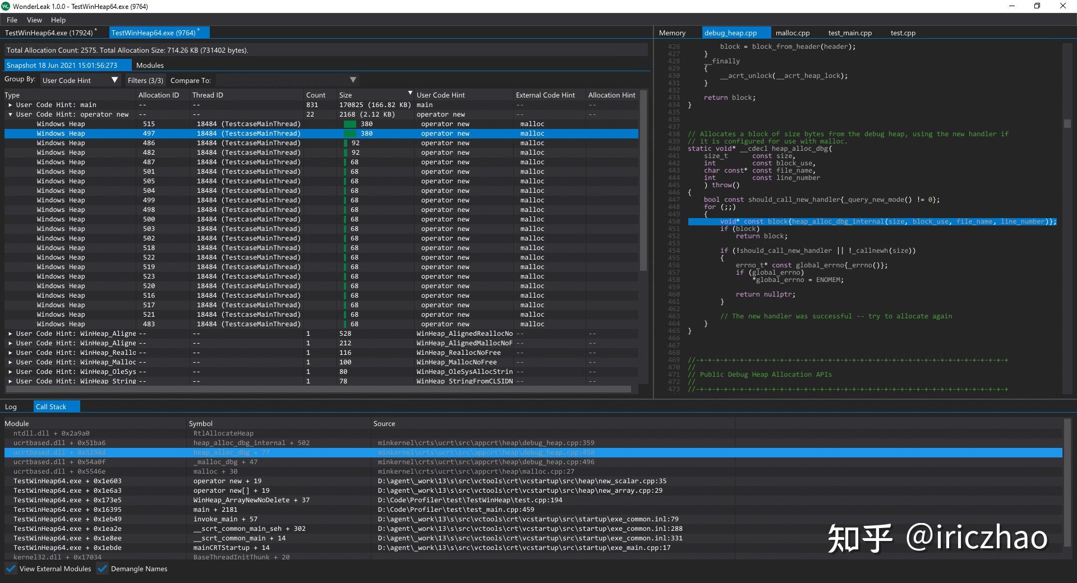
Task: Minimize the WonderLeak window
Action: pyautogui.click(x=1012, y=6)
